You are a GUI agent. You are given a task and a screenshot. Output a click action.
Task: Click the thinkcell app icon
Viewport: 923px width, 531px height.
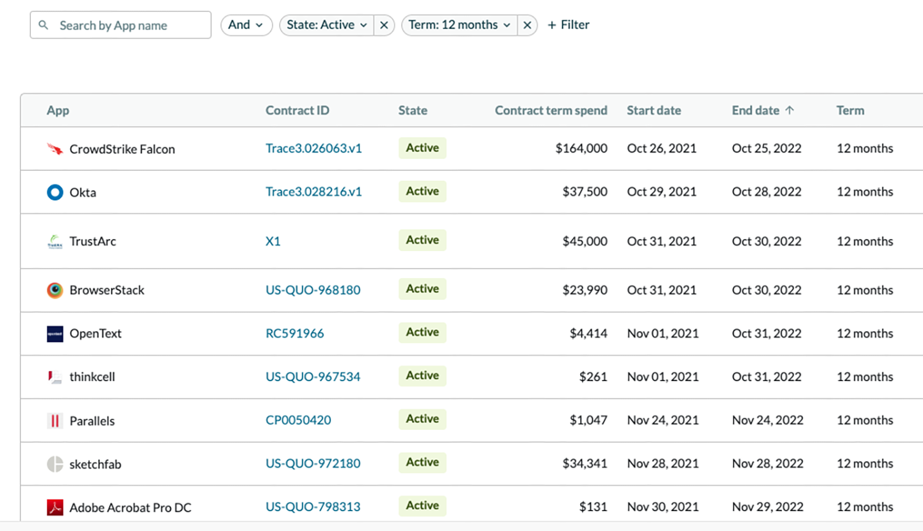coord(55,377)
